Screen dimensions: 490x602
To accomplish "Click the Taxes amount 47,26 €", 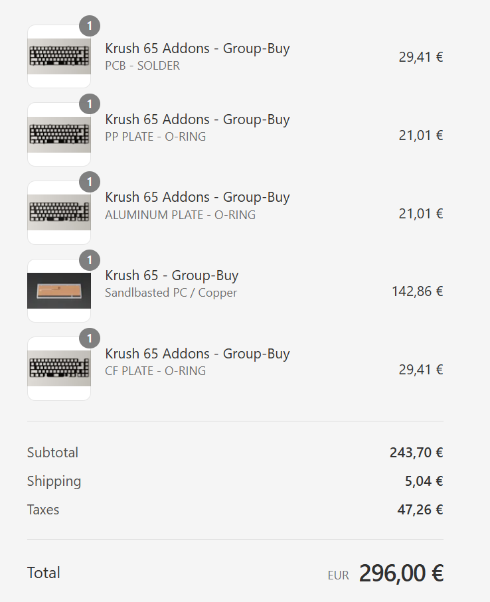I will [x=420, y=510].
